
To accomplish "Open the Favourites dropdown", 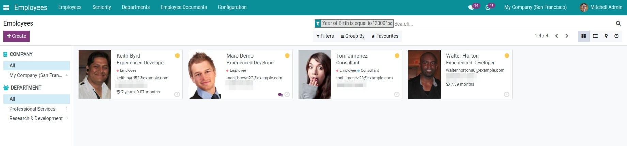I will coord(385,36).
